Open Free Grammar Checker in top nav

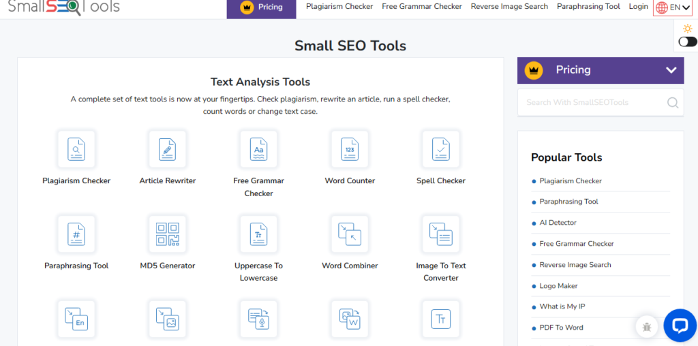[x=422, y=7]
